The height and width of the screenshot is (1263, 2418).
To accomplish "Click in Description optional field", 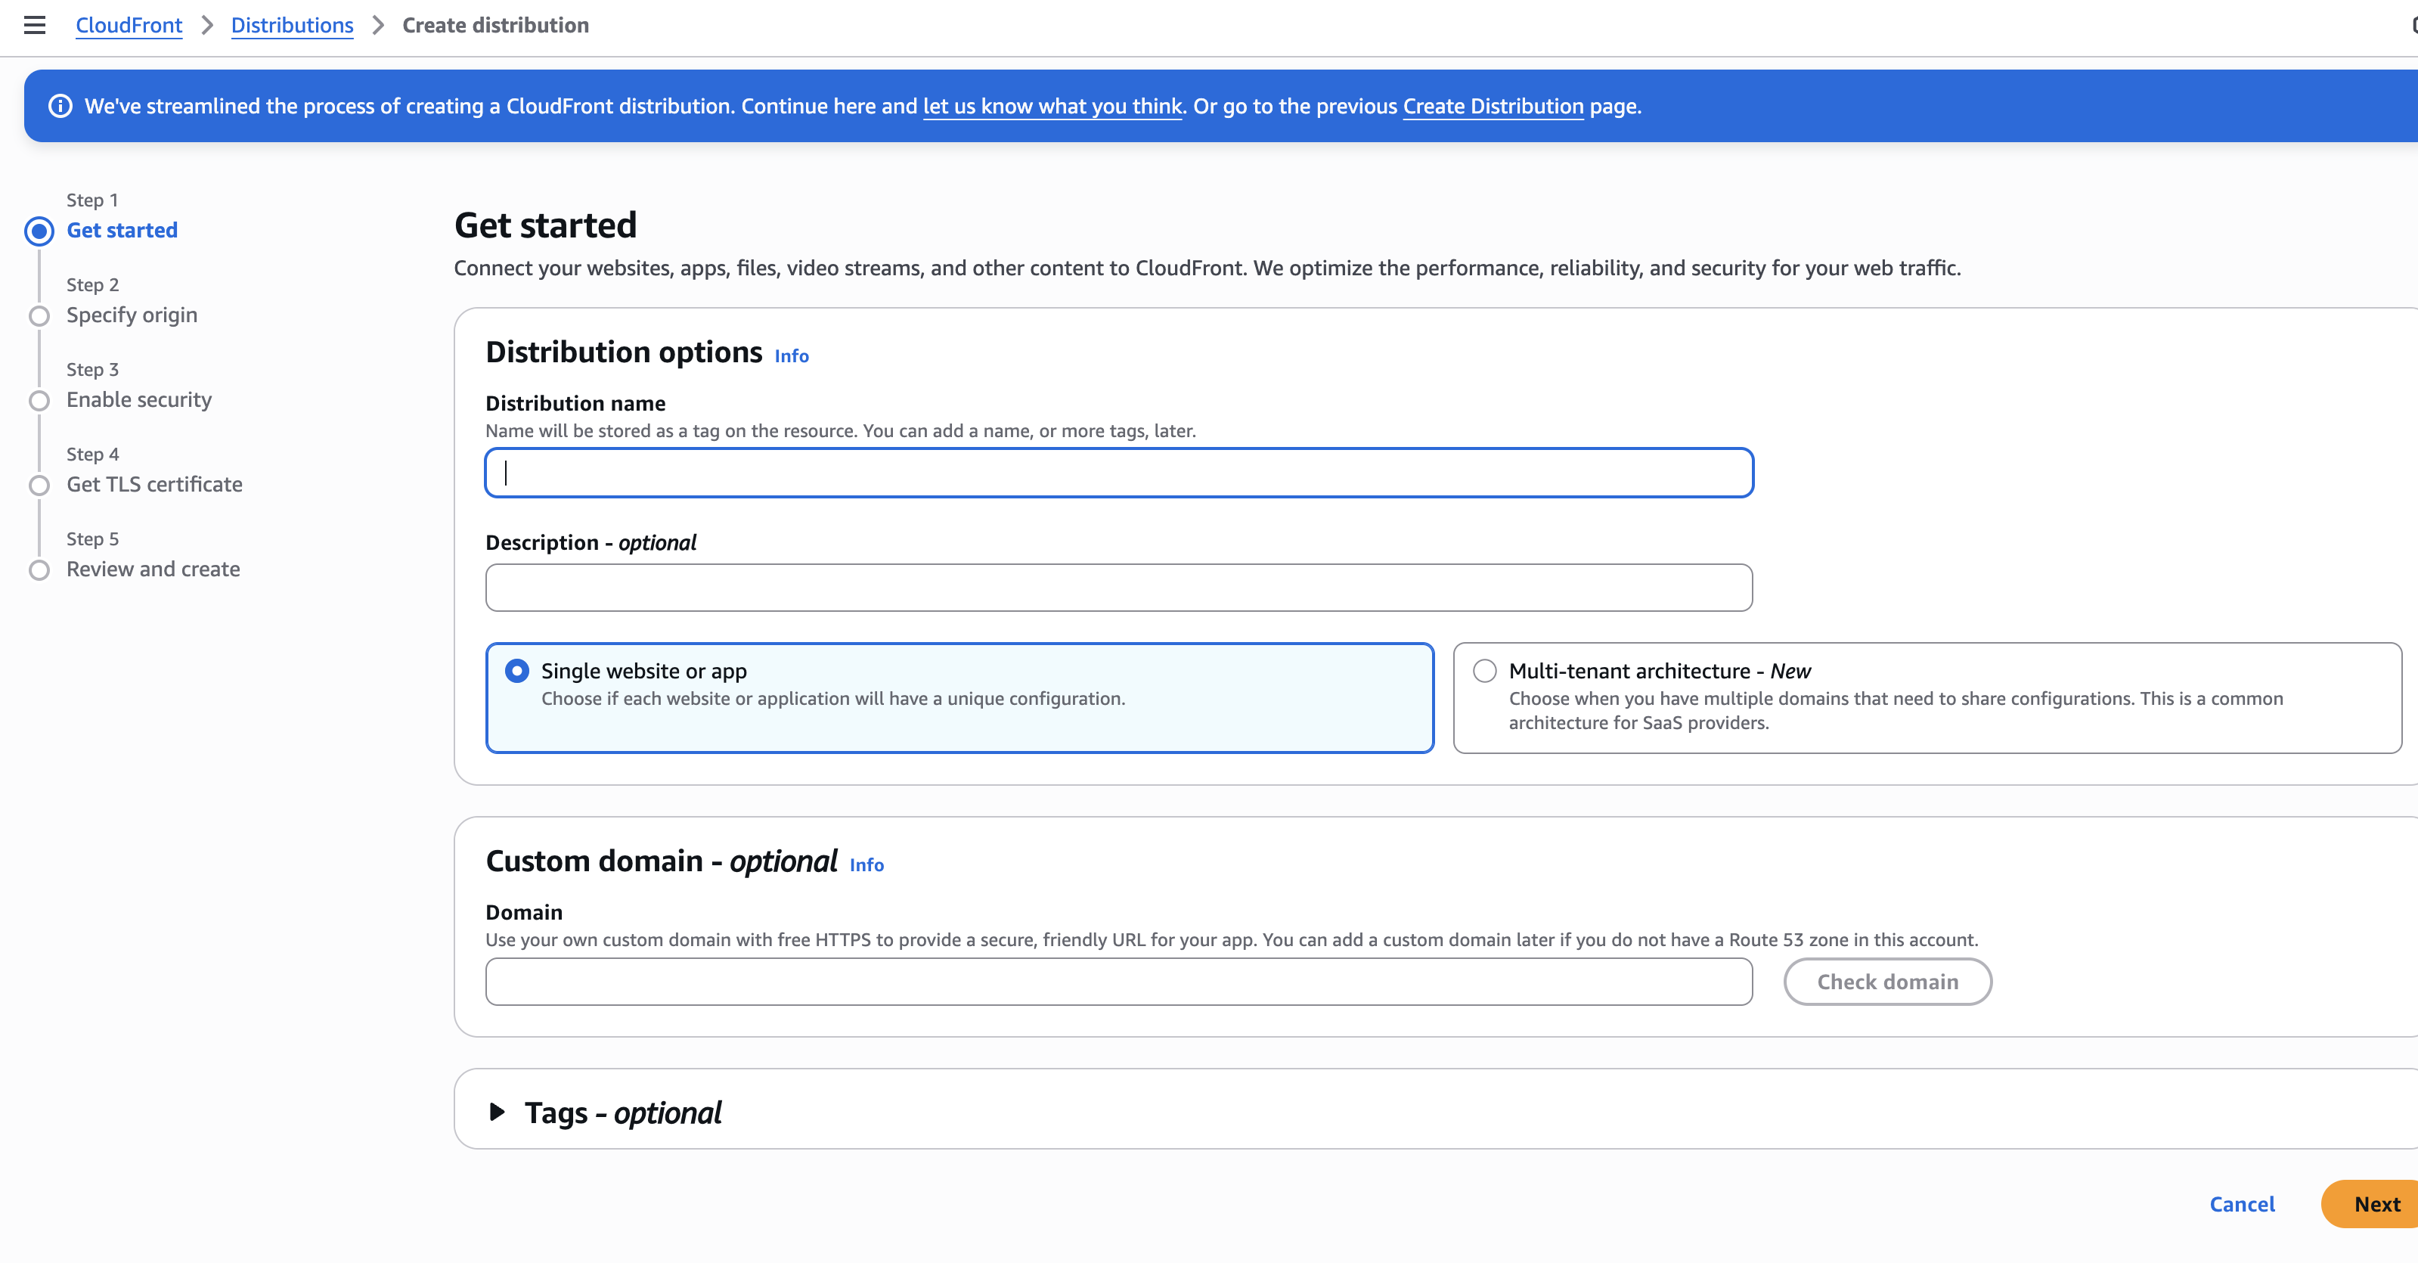I will (1118, 588).
